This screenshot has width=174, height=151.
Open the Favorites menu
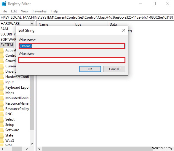(39, 11)
